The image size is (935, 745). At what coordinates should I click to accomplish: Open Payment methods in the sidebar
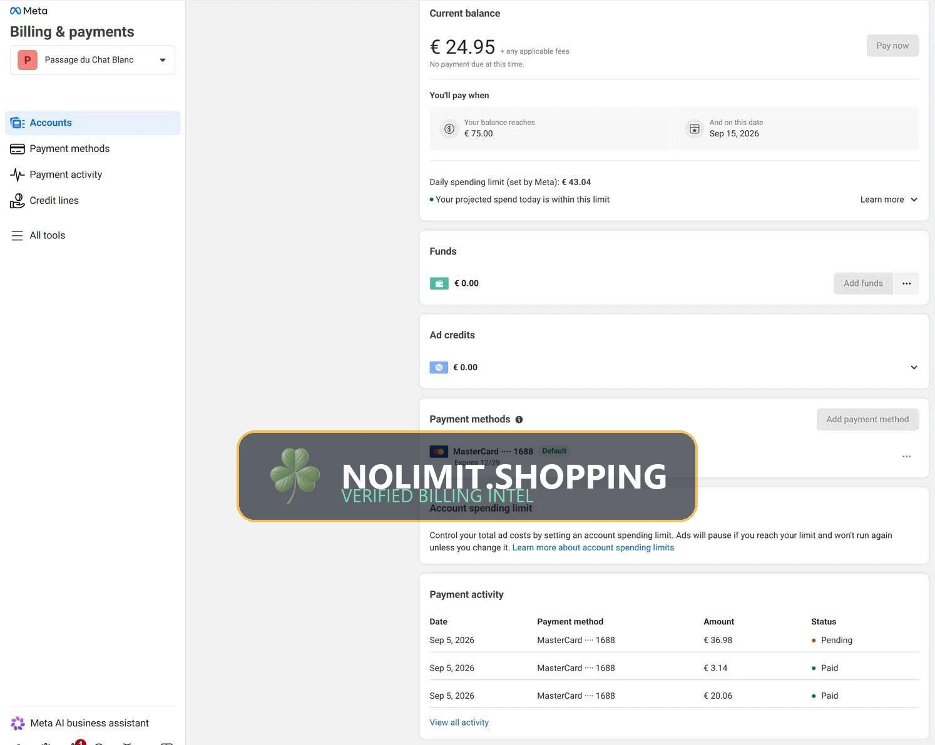pyautogui.click(x=93, y=149)
